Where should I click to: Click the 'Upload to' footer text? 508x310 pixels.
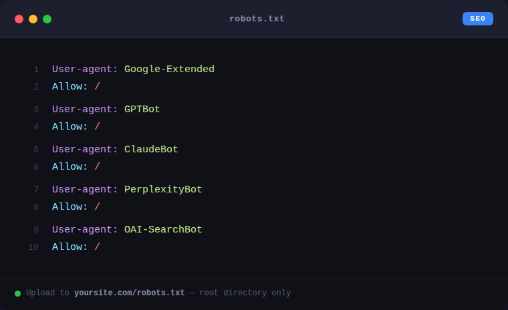coord(47,293)
